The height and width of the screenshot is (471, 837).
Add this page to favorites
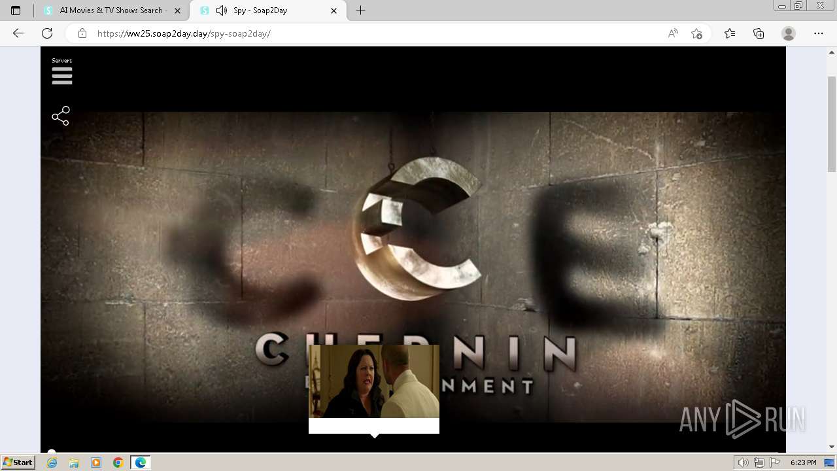[x=696, y=33]
